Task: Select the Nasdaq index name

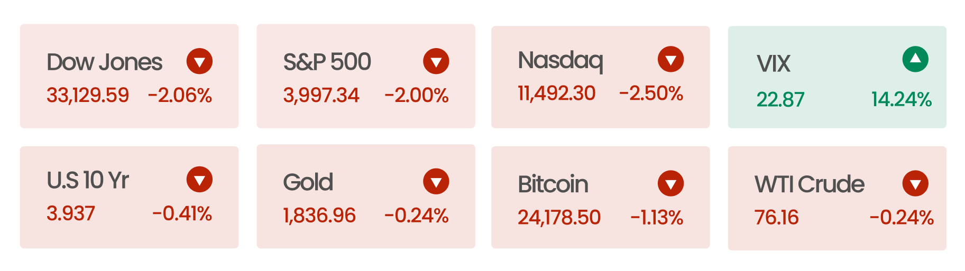Action: (x=560, y=61)
